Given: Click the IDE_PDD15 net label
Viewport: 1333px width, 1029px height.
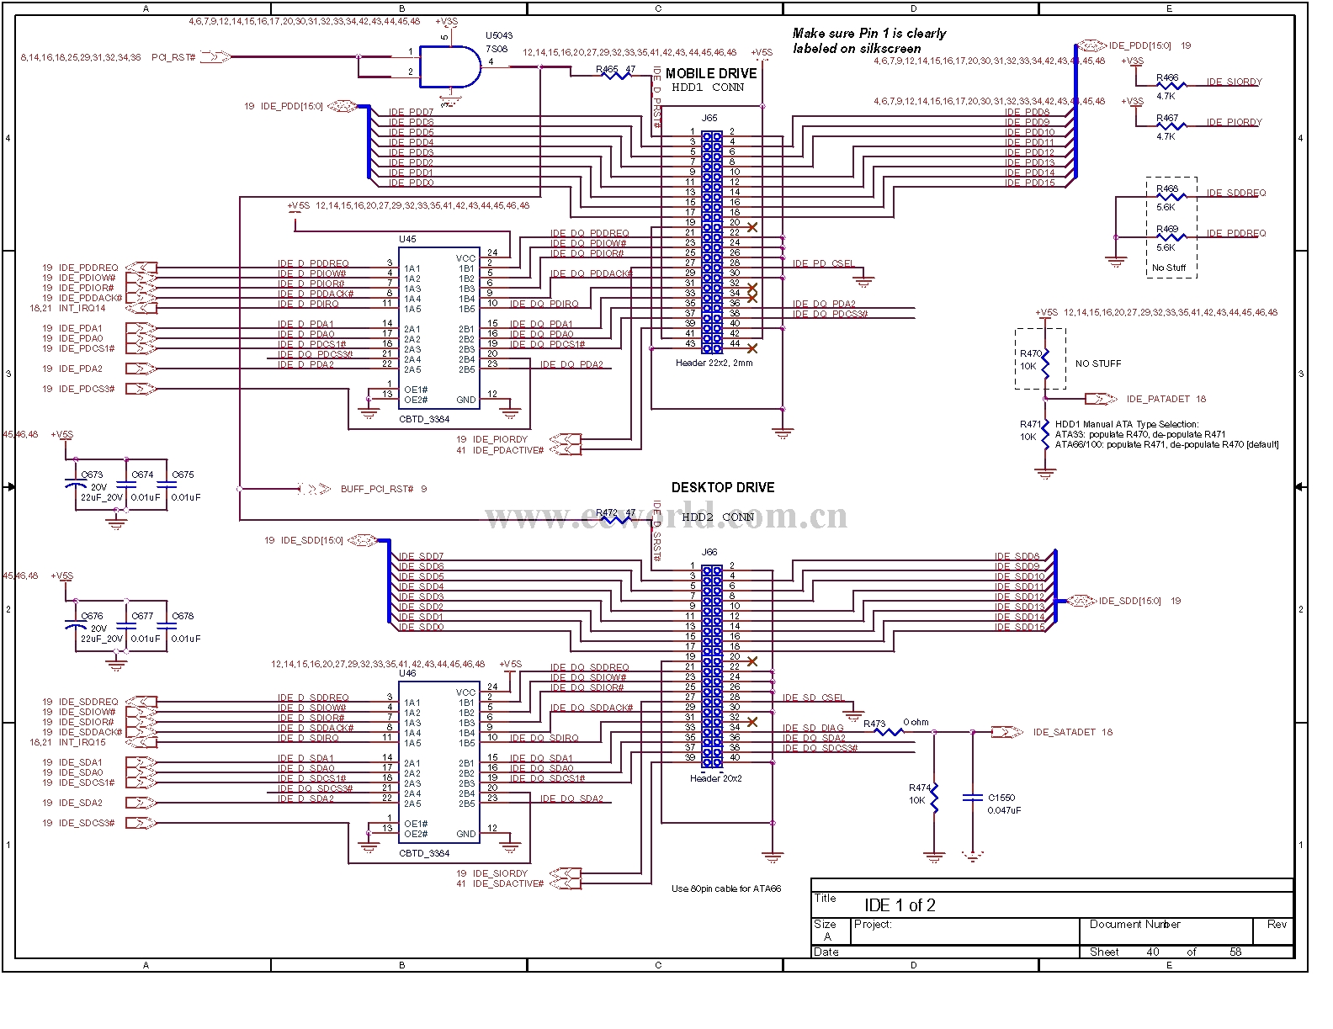Looking at the screenshot, I should pyautogui.click(x=1030, y=183).
